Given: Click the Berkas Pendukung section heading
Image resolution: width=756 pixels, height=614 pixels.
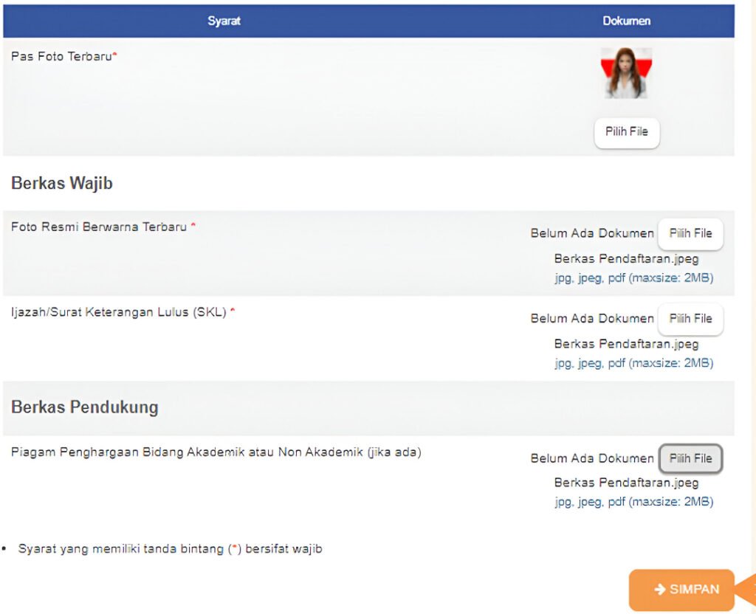Looking at the screenshot, I should [84, 407].
